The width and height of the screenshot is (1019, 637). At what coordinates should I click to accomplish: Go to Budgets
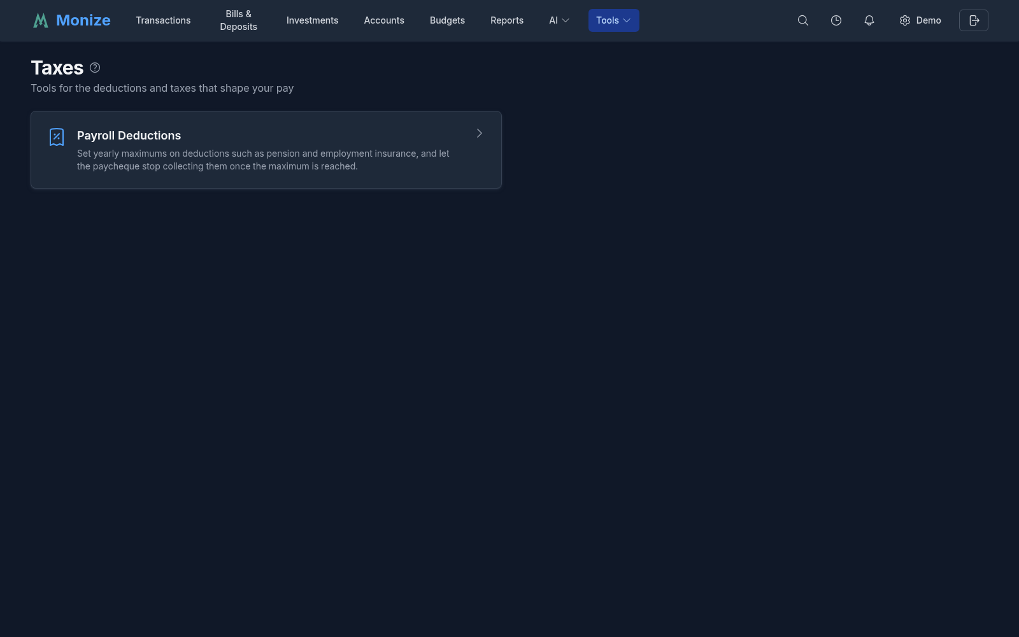[448, 20]
